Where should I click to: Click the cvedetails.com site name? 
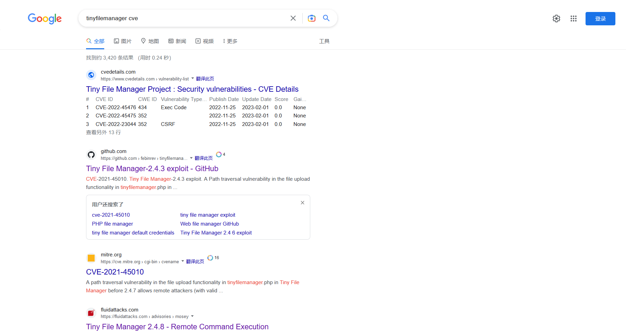(118, 72)
